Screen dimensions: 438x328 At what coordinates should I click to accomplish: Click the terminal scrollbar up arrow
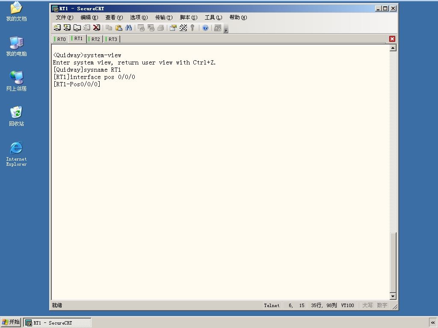point(393,48)
